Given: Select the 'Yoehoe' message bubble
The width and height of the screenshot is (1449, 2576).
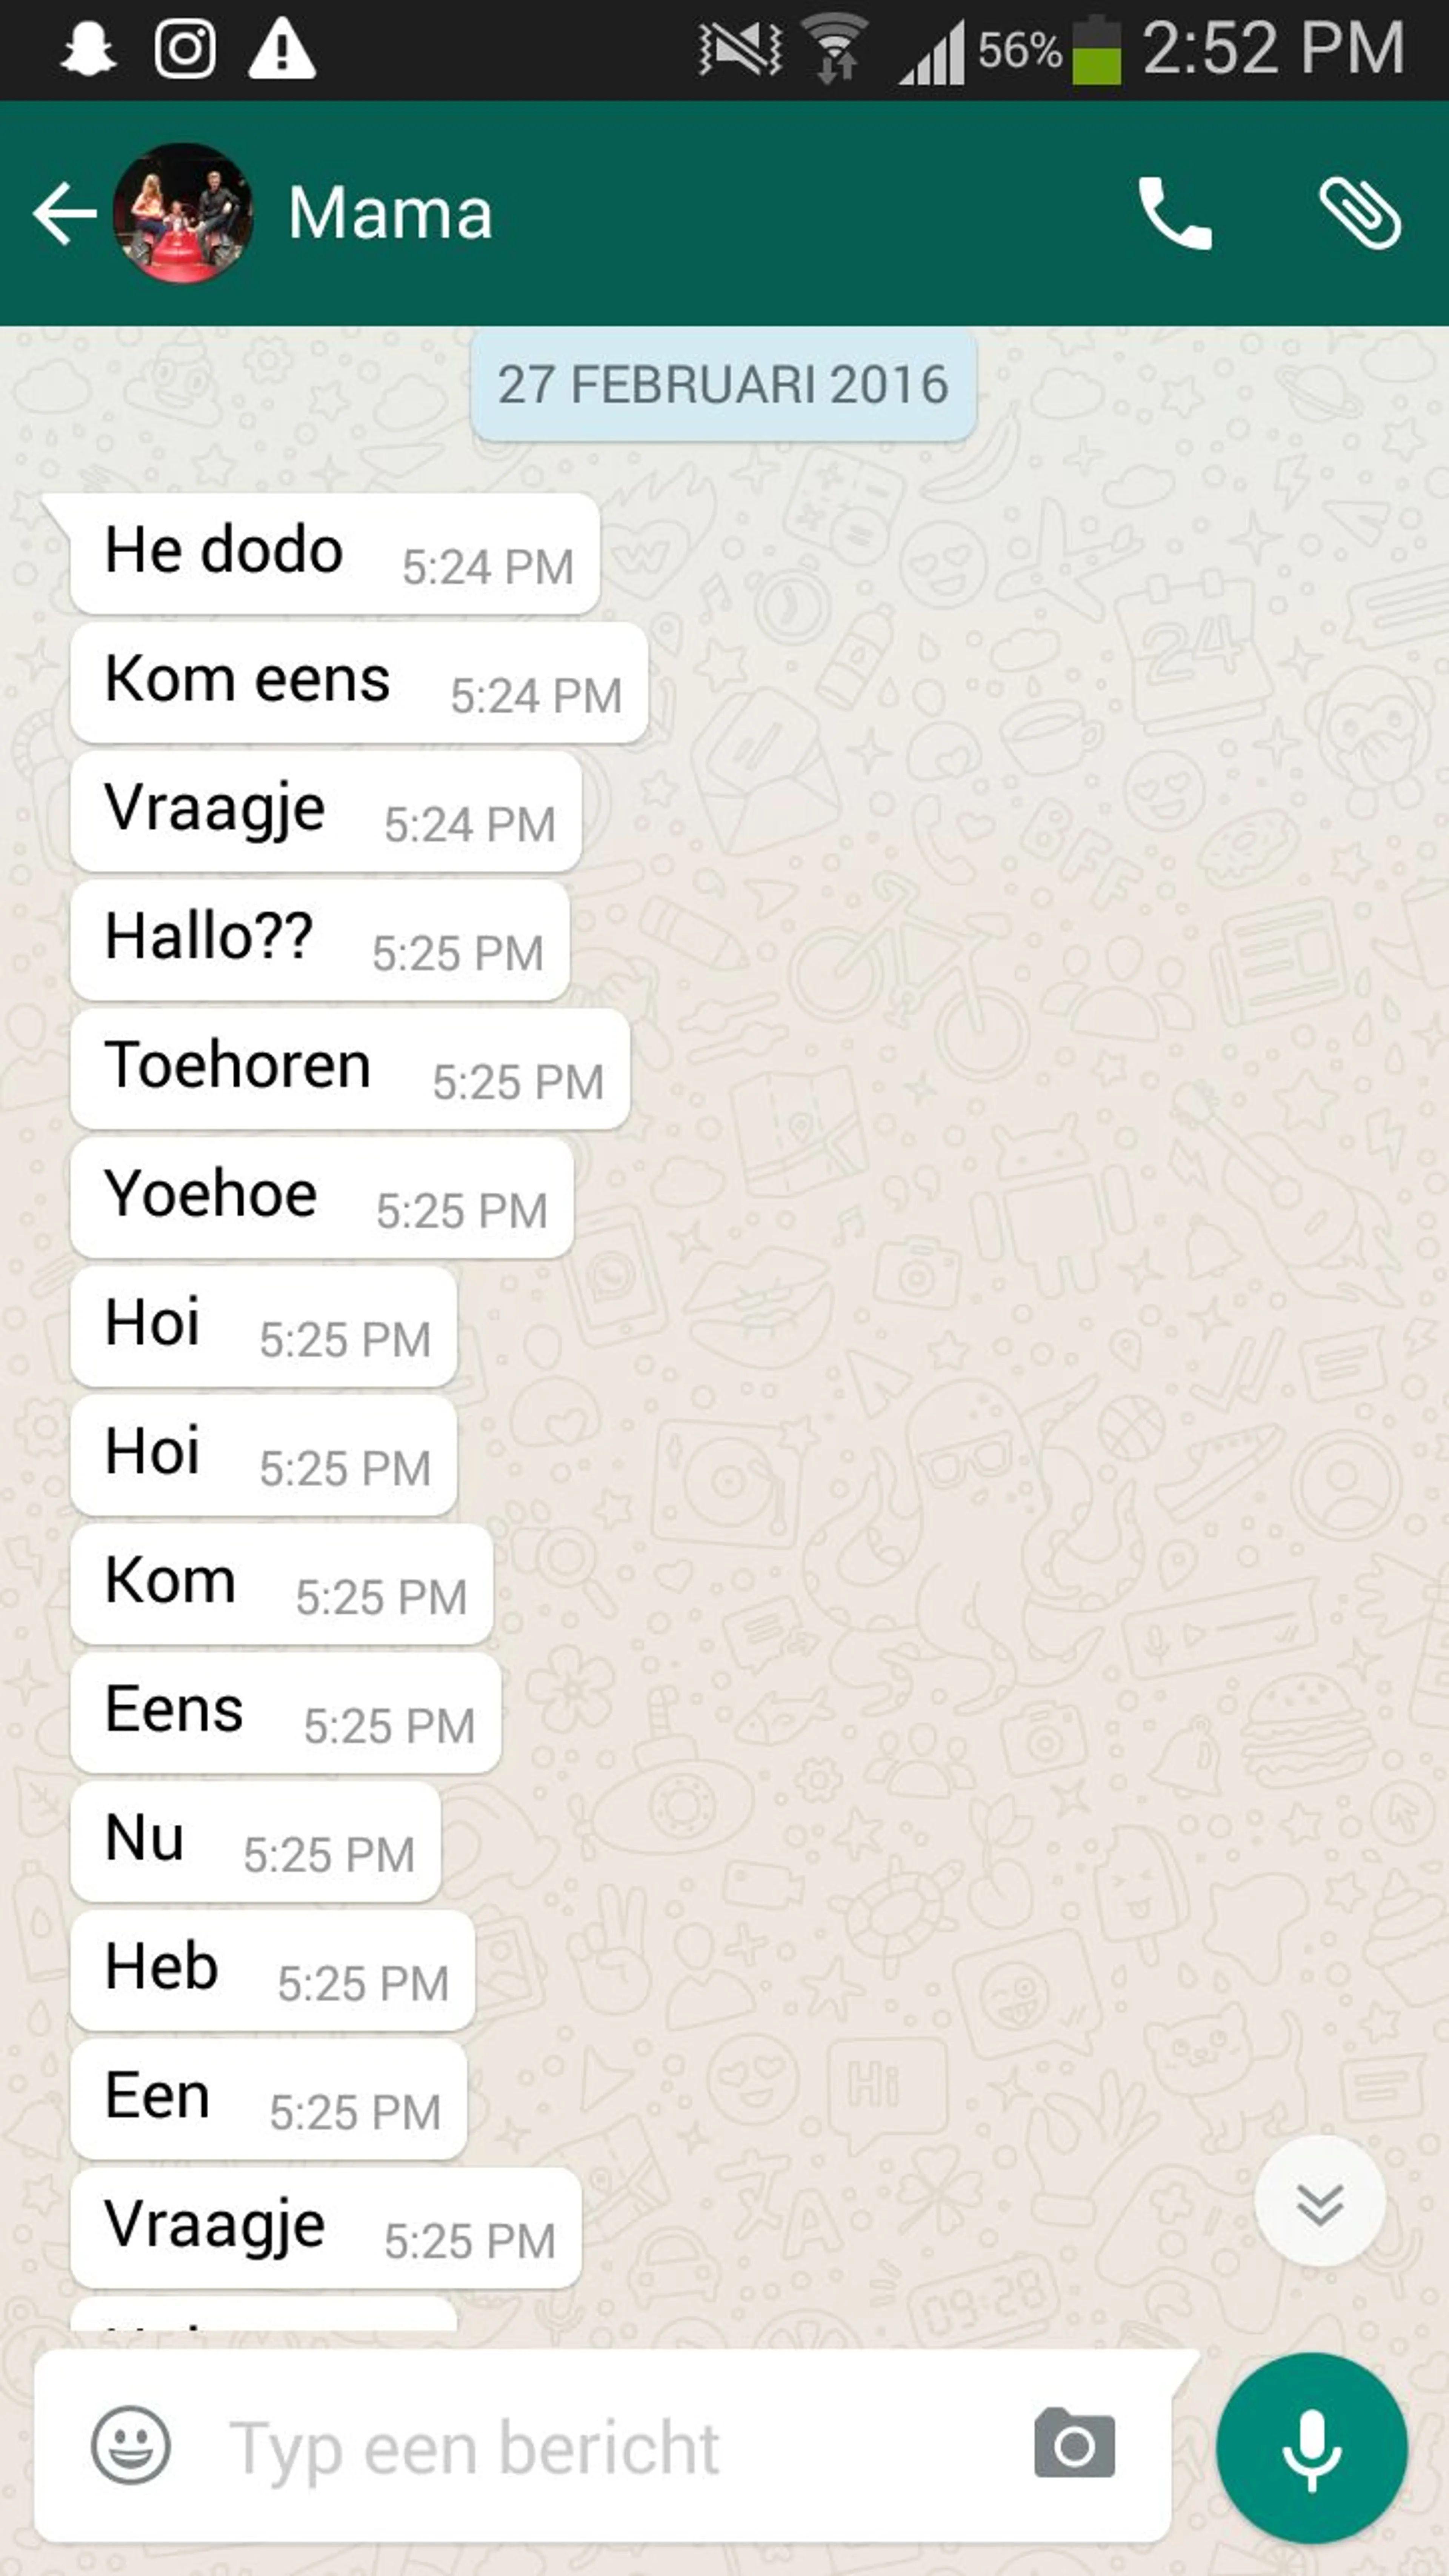Looking at the screenshot, I should (322, 1198).
